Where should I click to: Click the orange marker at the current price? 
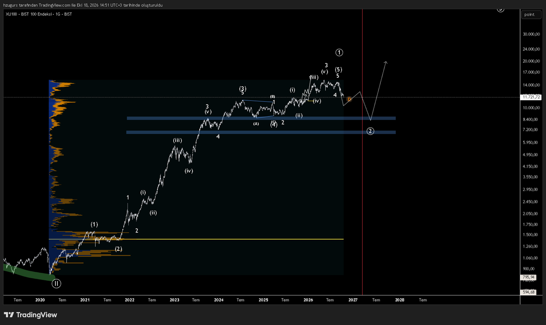pyautogui.click(x=349, y=99)
